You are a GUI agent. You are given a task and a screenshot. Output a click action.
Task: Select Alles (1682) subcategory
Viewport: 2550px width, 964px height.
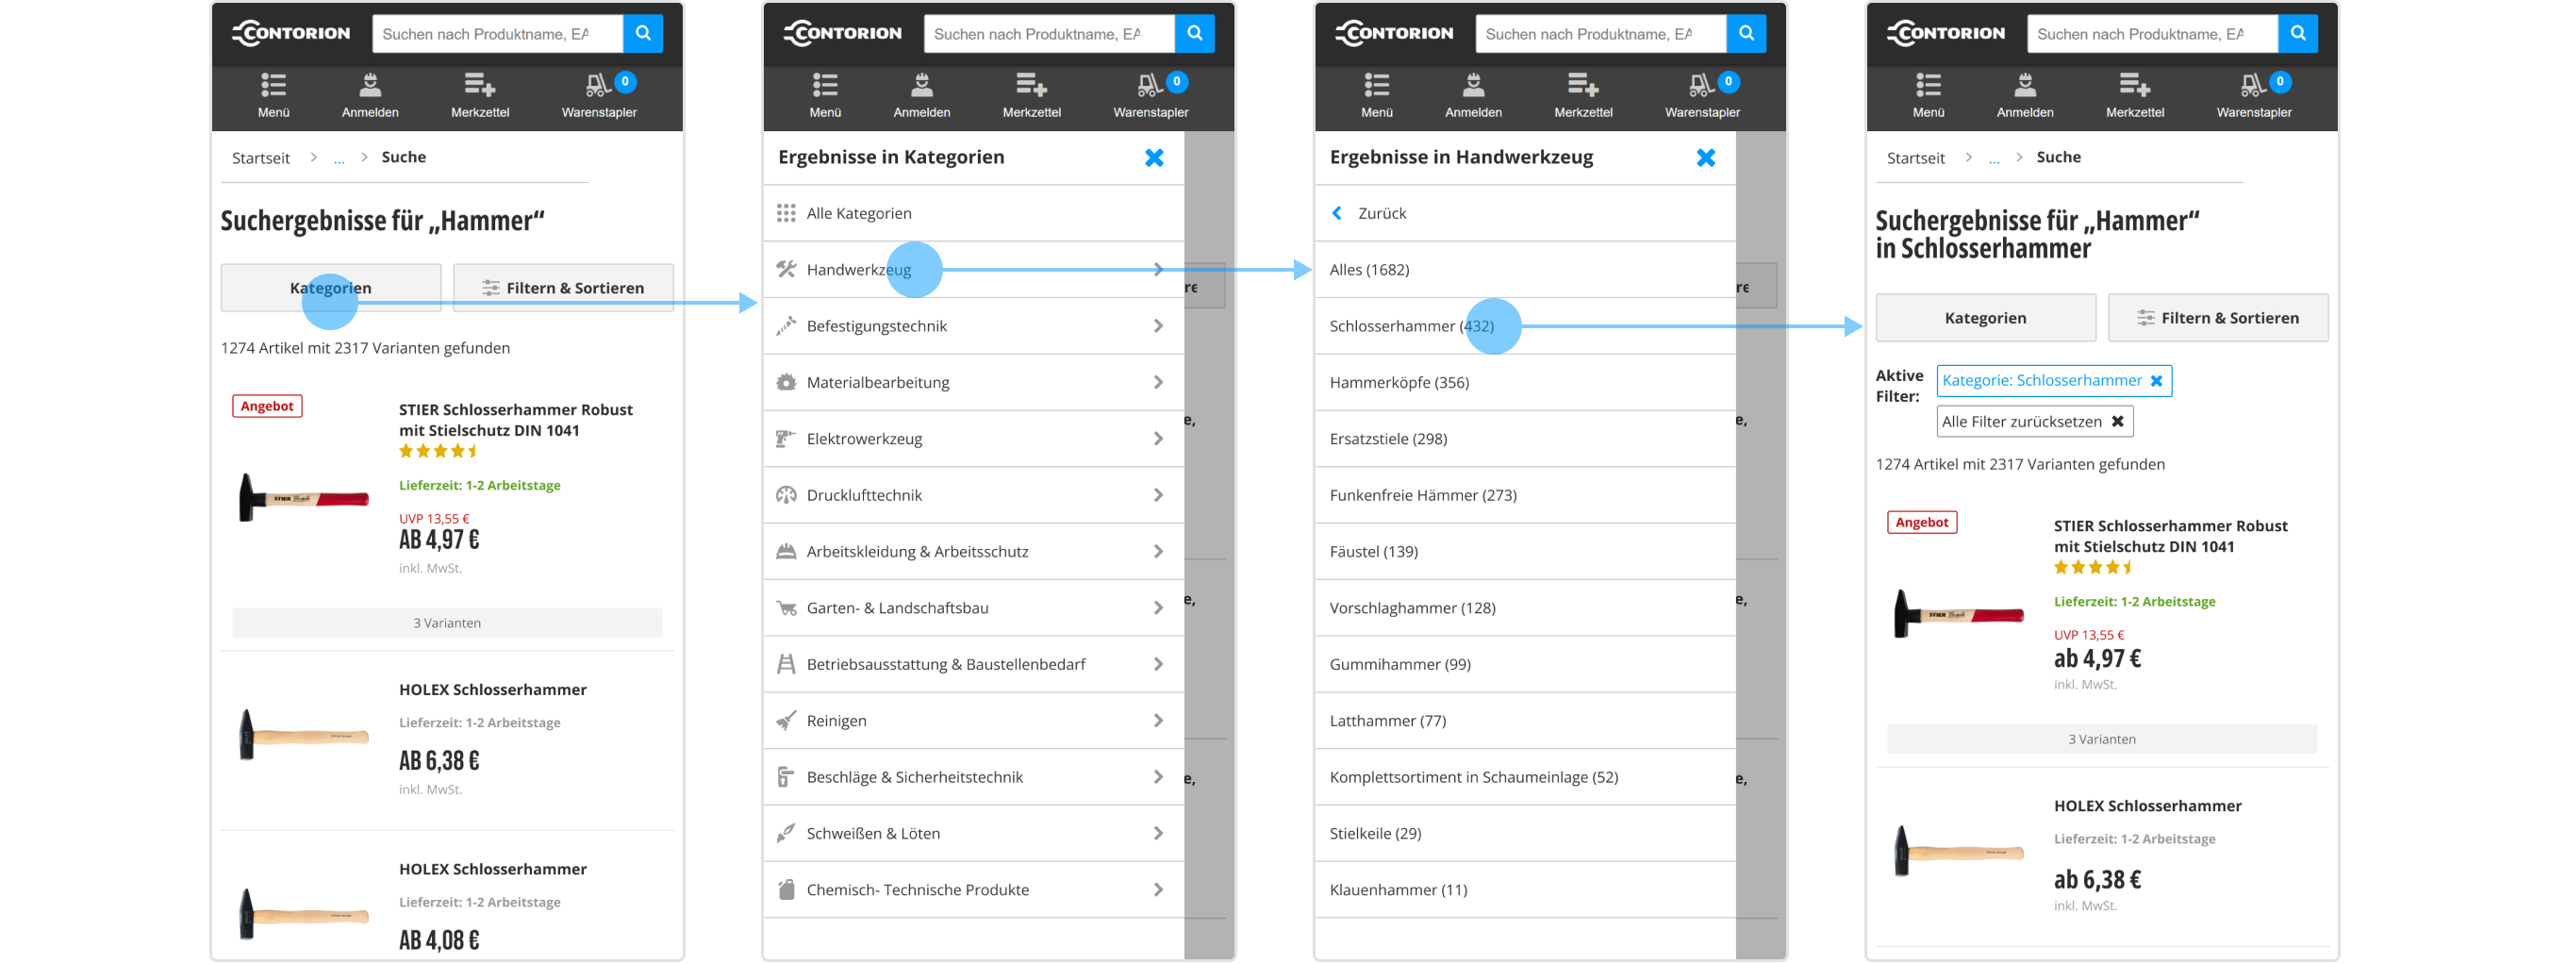point(1525,269)
